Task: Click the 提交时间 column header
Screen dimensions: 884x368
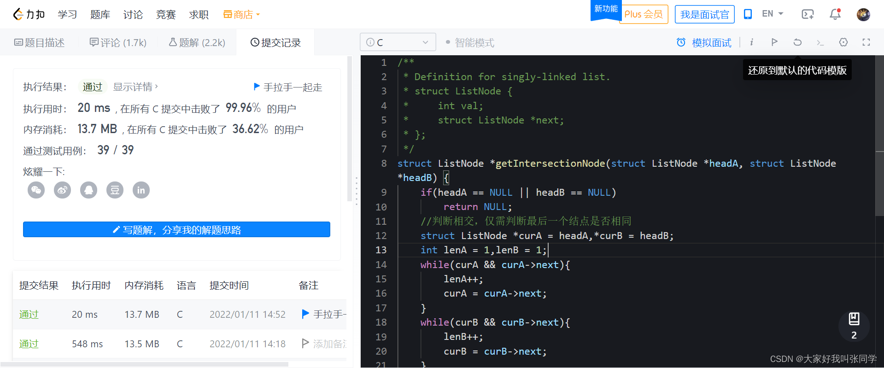Action: pos(229,285)
